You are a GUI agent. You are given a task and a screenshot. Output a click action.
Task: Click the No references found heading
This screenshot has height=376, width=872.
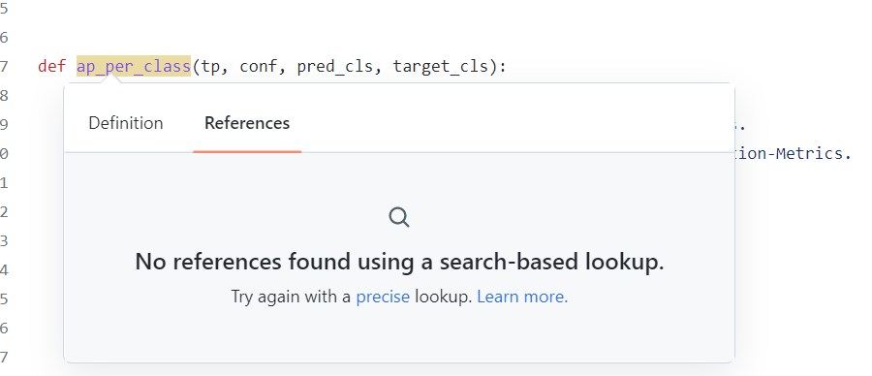tap(399, 262)
